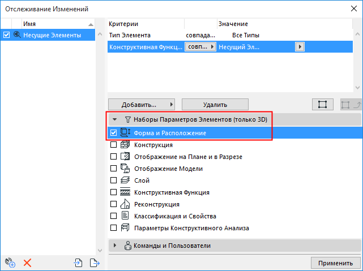Click the add new tracking rule icon
This screenshot has width=363, height=271.
(x=9, y=262)
